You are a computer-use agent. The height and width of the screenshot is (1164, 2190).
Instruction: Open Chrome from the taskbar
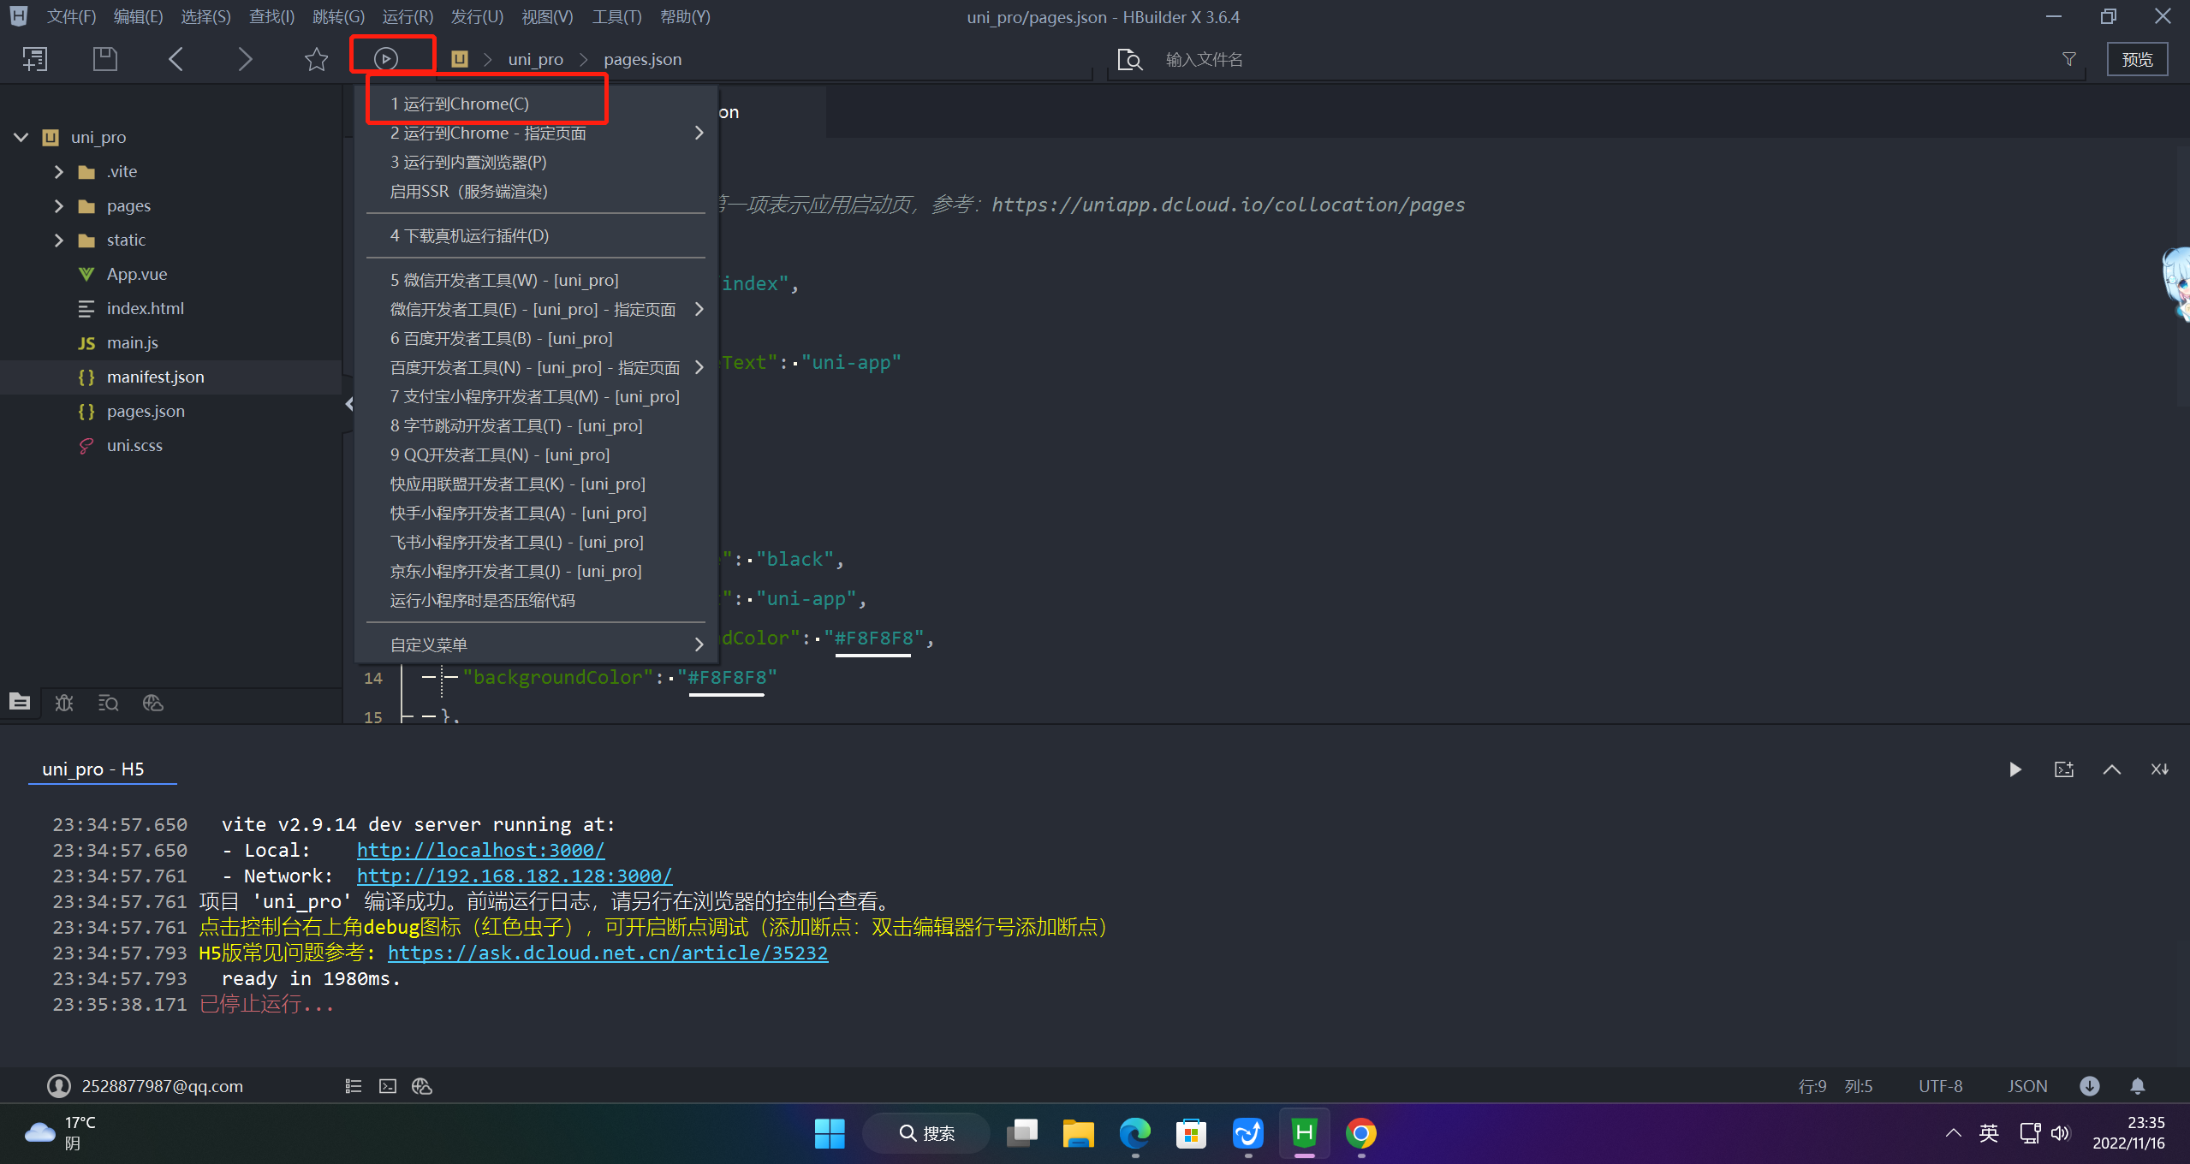pyautogui.click(x=1360, y=1133)
